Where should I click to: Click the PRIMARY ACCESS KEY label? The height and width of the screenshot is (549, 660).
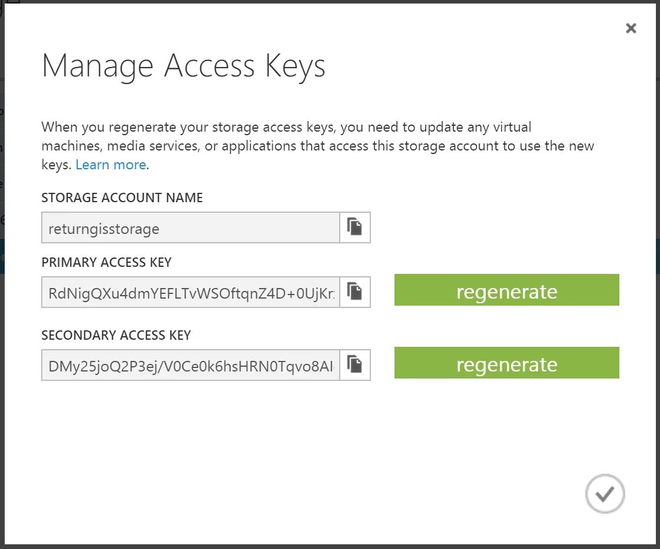[x=106, y=263]
